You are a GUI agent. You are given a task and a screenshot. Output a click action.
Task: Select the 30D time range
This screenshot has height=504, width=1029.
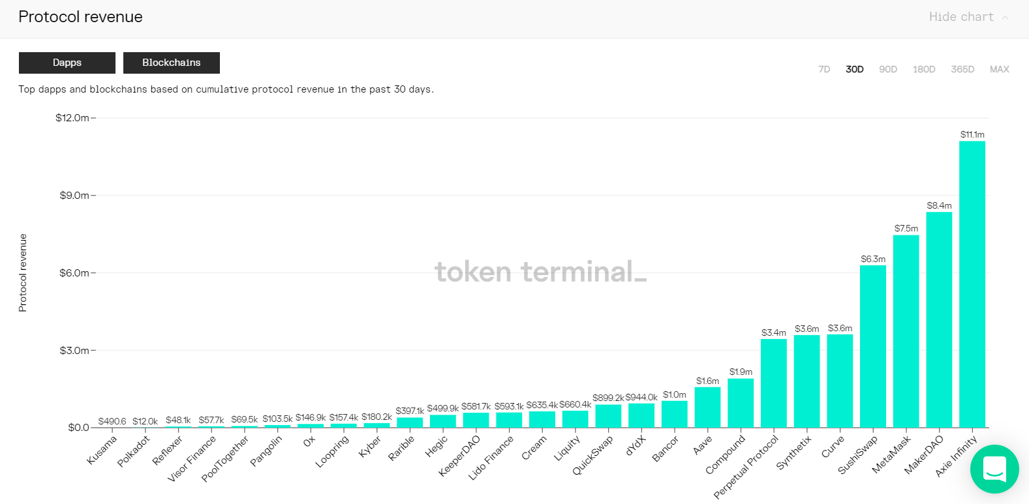[x=854, y=69]
